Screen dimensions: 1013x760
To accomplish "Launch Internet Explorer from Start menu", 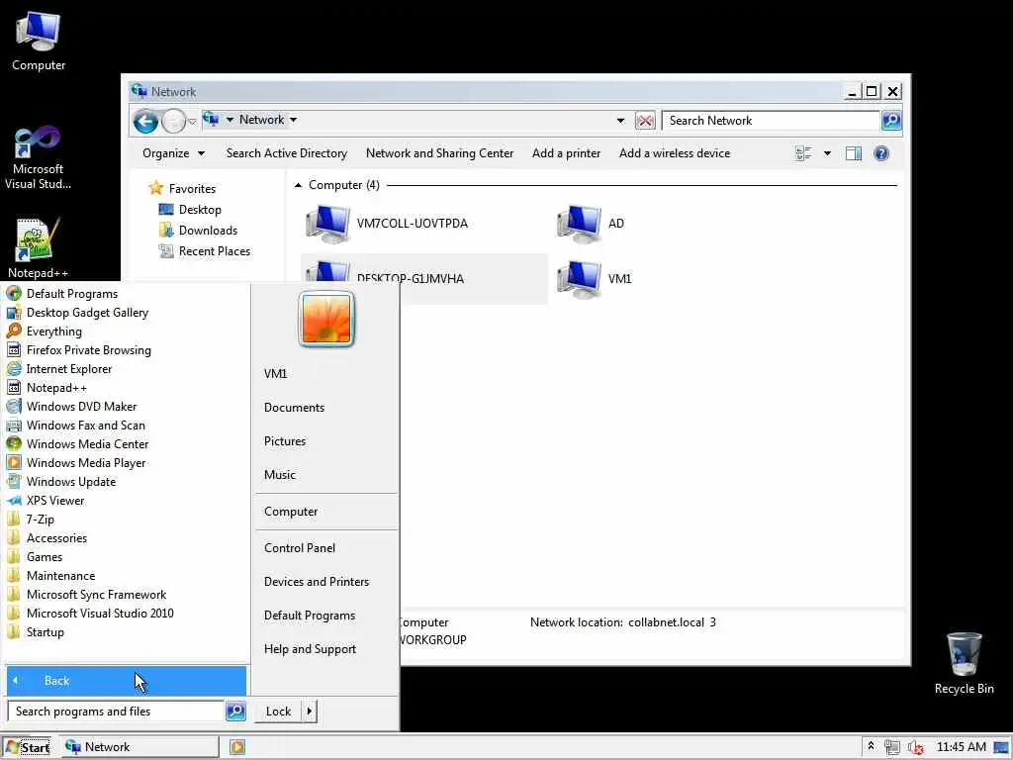I will tap(69, 368).
